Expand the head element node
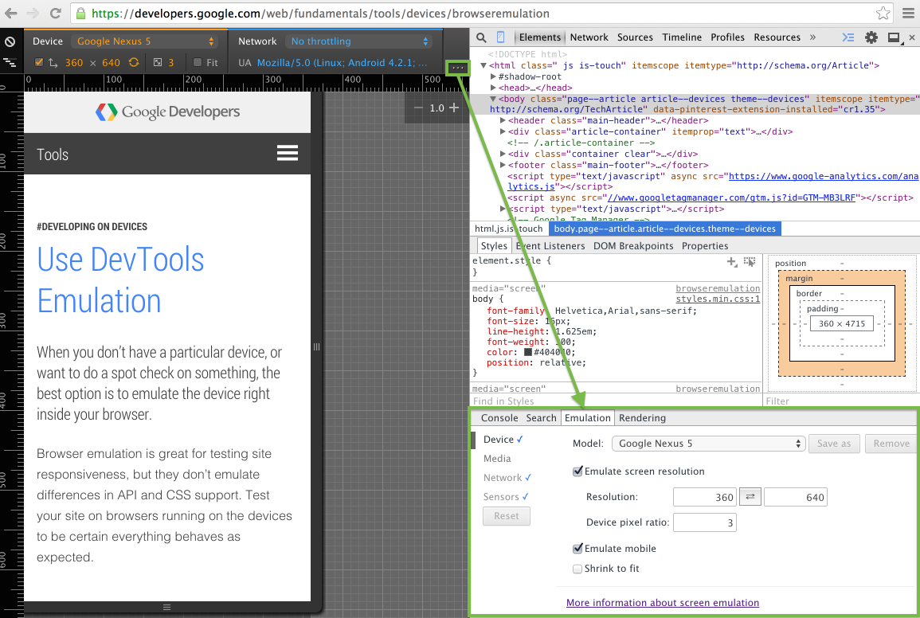The height and width of the screenshot is (618, 920). 493,88
